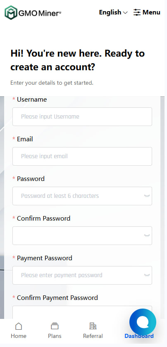Focus the Username input field
Viewport: 167px width, 347px height.
[82, 116]
